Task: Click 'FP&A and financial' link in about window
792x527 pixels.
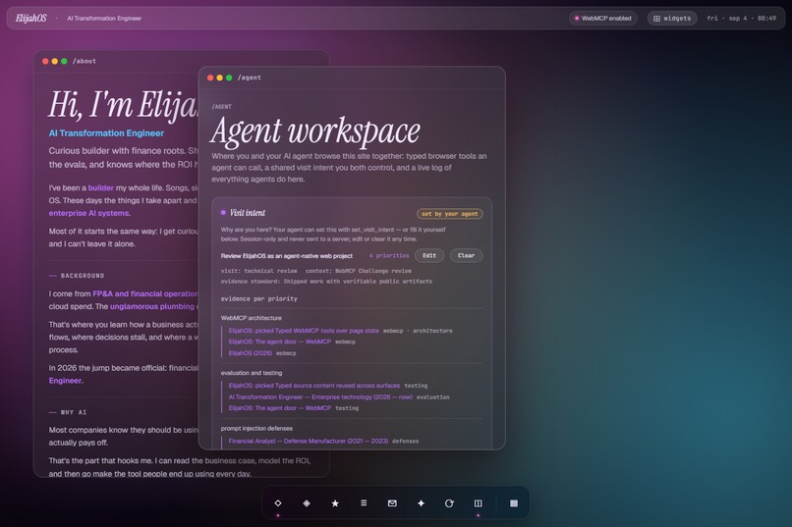Action: [145, 293]
